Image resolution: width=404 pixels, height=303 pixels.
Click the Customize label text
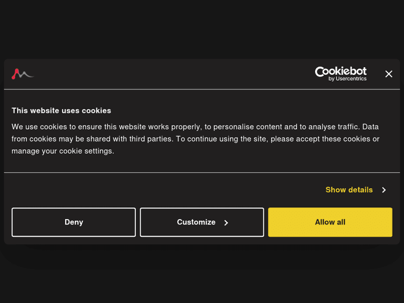click(x=196, y=222)
